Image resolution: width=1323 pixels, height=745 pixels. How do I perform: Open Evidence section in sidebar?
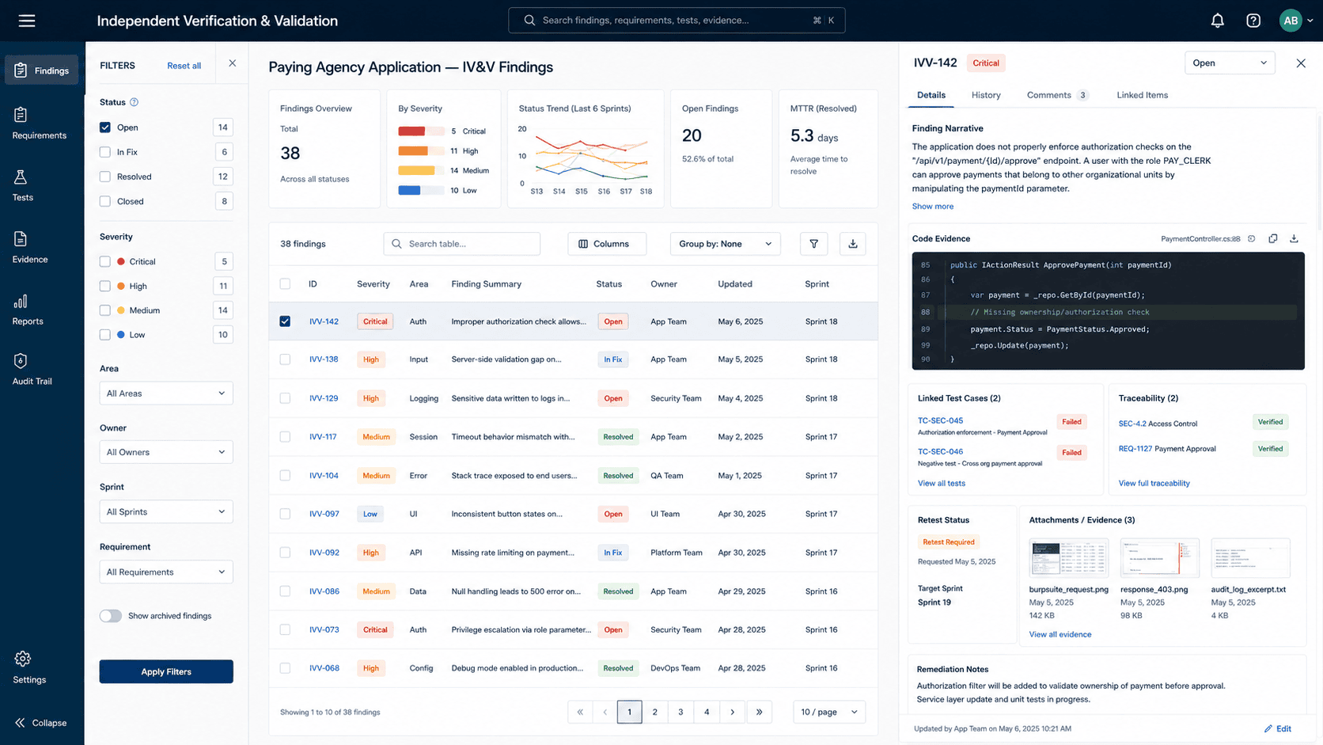[x=30, y=247]
